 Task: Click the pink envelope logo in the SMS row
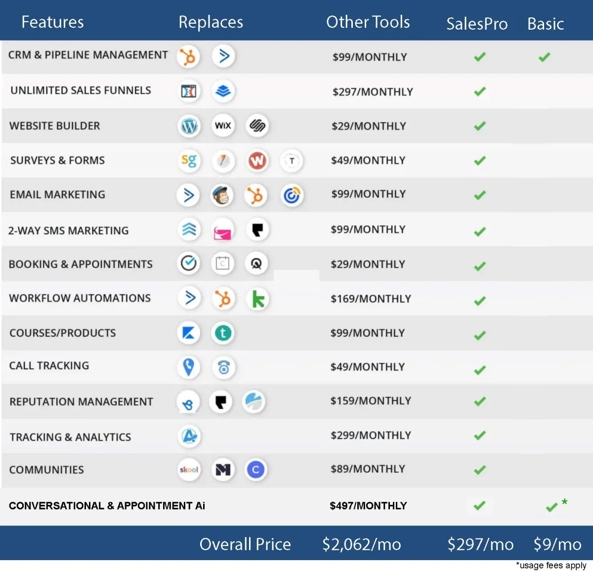pyautogui.click(x=222, y=230)
